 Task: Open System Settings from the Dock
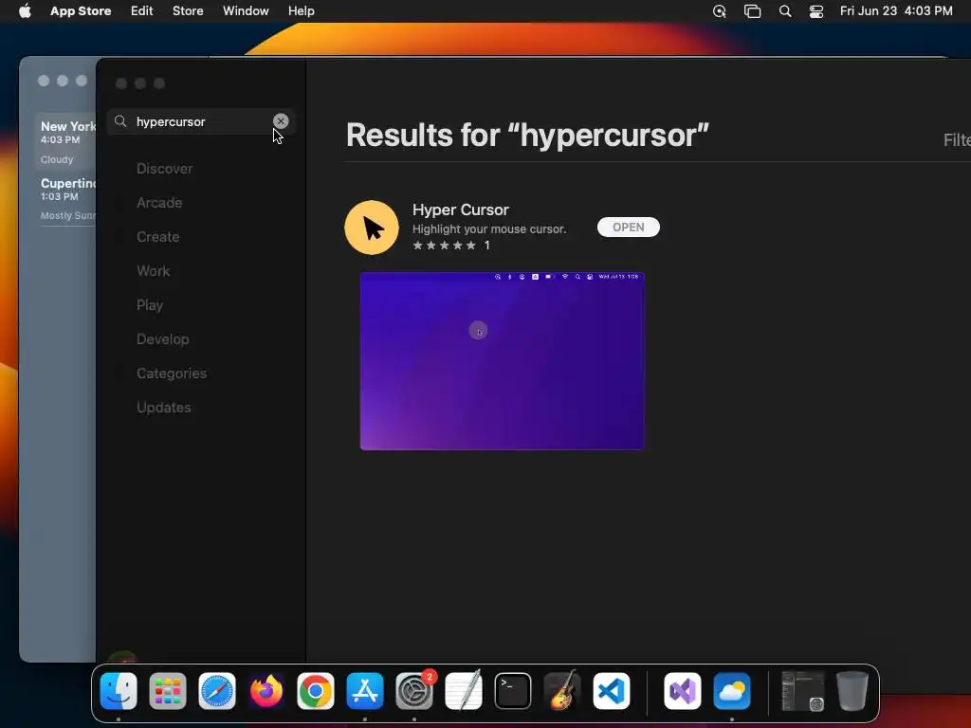click(414, 691)
